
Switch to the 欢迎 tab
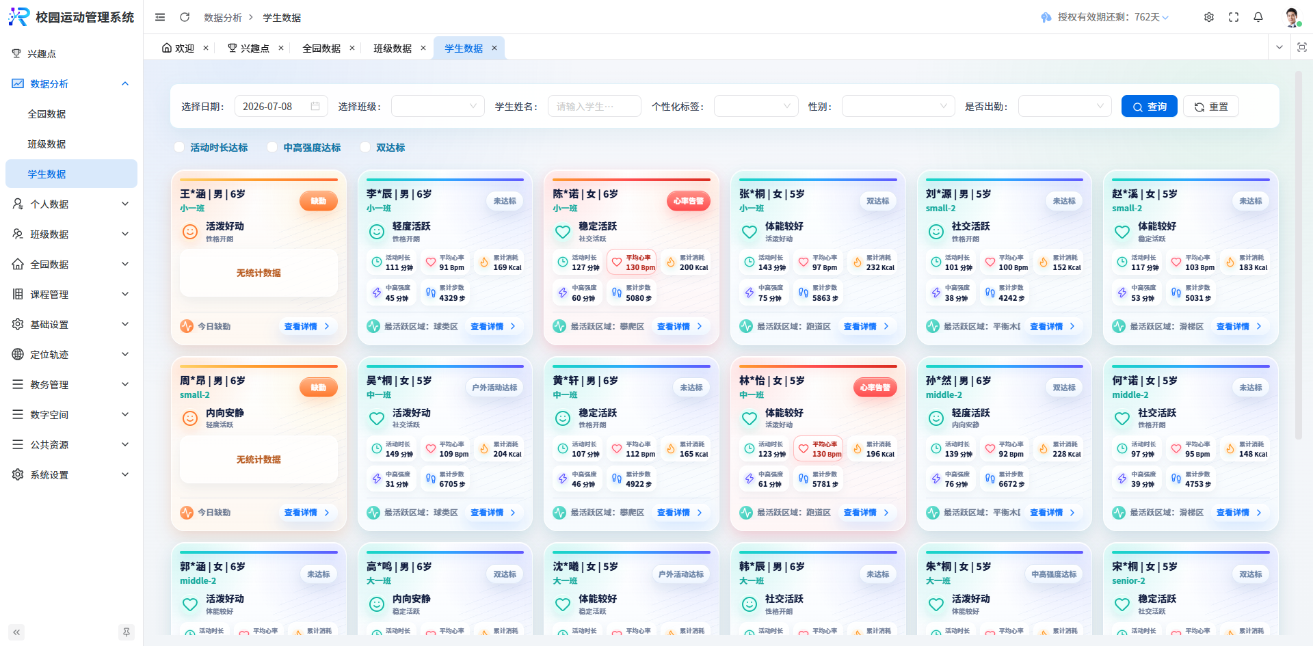[x=178, y=48]
